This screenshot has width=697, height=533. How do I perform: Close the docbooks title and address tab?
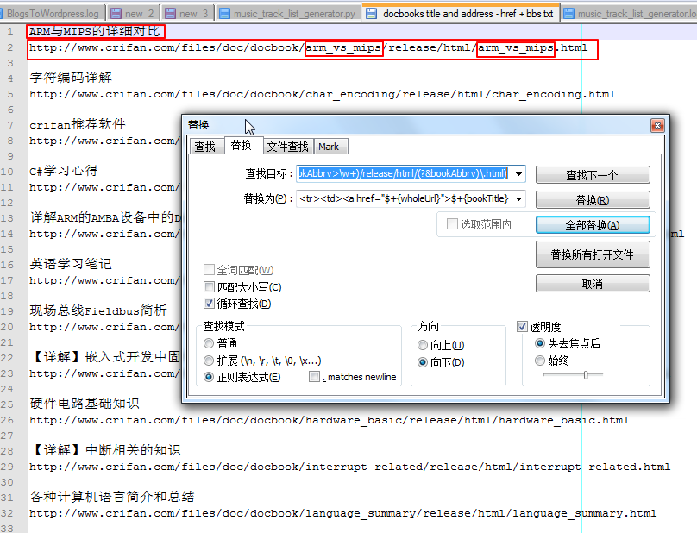point(553,14)
